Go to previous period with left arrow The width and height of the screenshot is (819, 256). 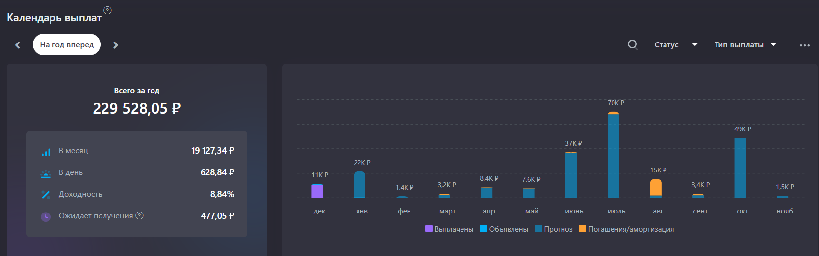tap(18, 45)
